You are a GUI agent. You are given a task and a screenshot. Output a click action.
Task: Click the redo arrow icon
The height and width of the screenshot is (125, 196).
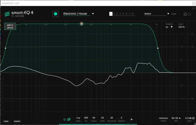pos(189,14)
